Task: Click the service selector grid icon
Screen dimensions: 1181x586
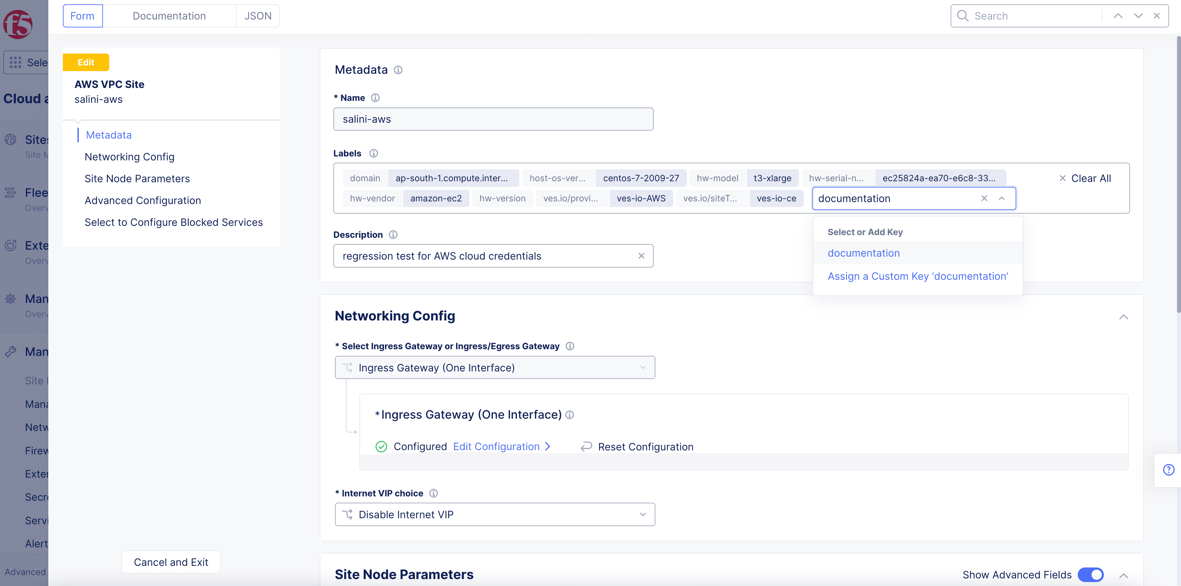Action: pos(16,63)
